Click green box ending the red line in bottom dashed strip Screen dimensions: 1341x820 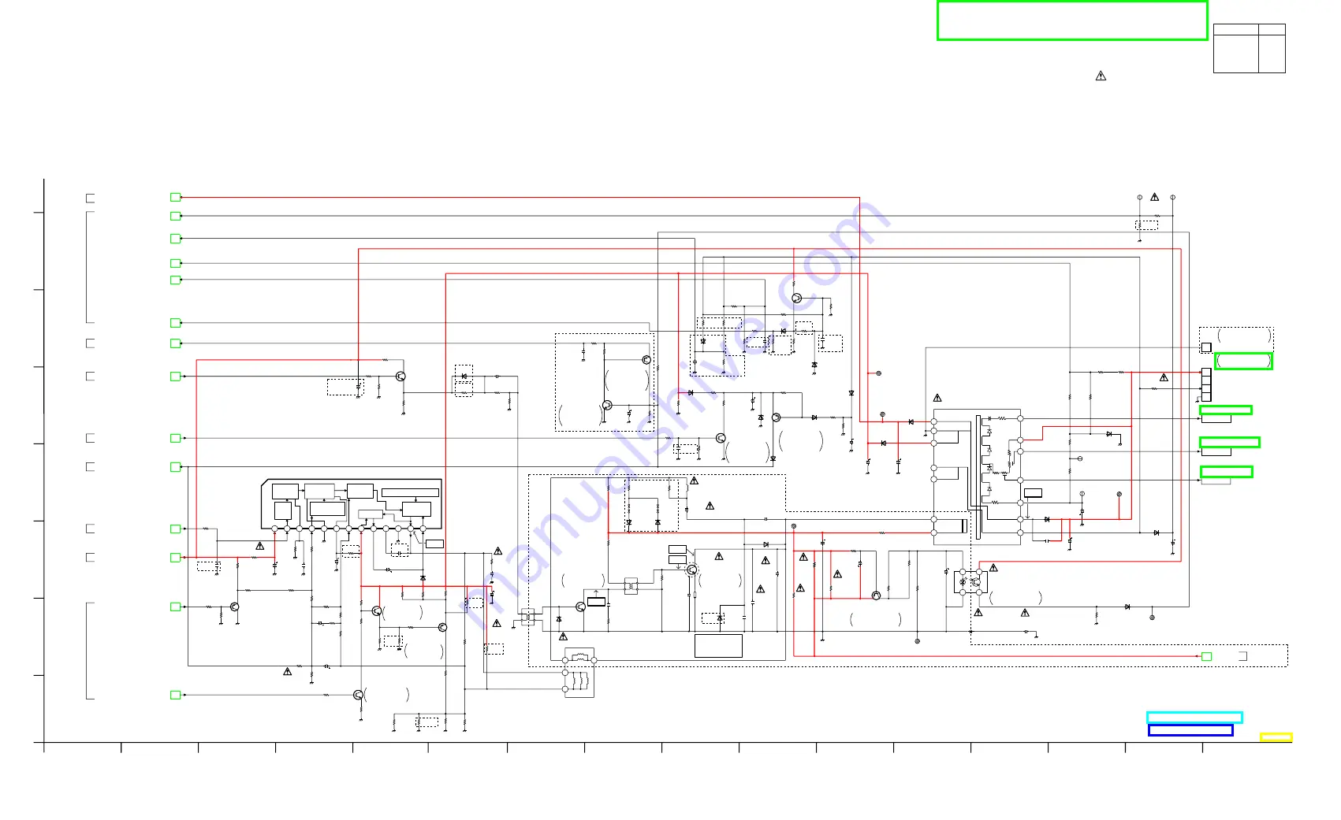(x=1206, y=656)
